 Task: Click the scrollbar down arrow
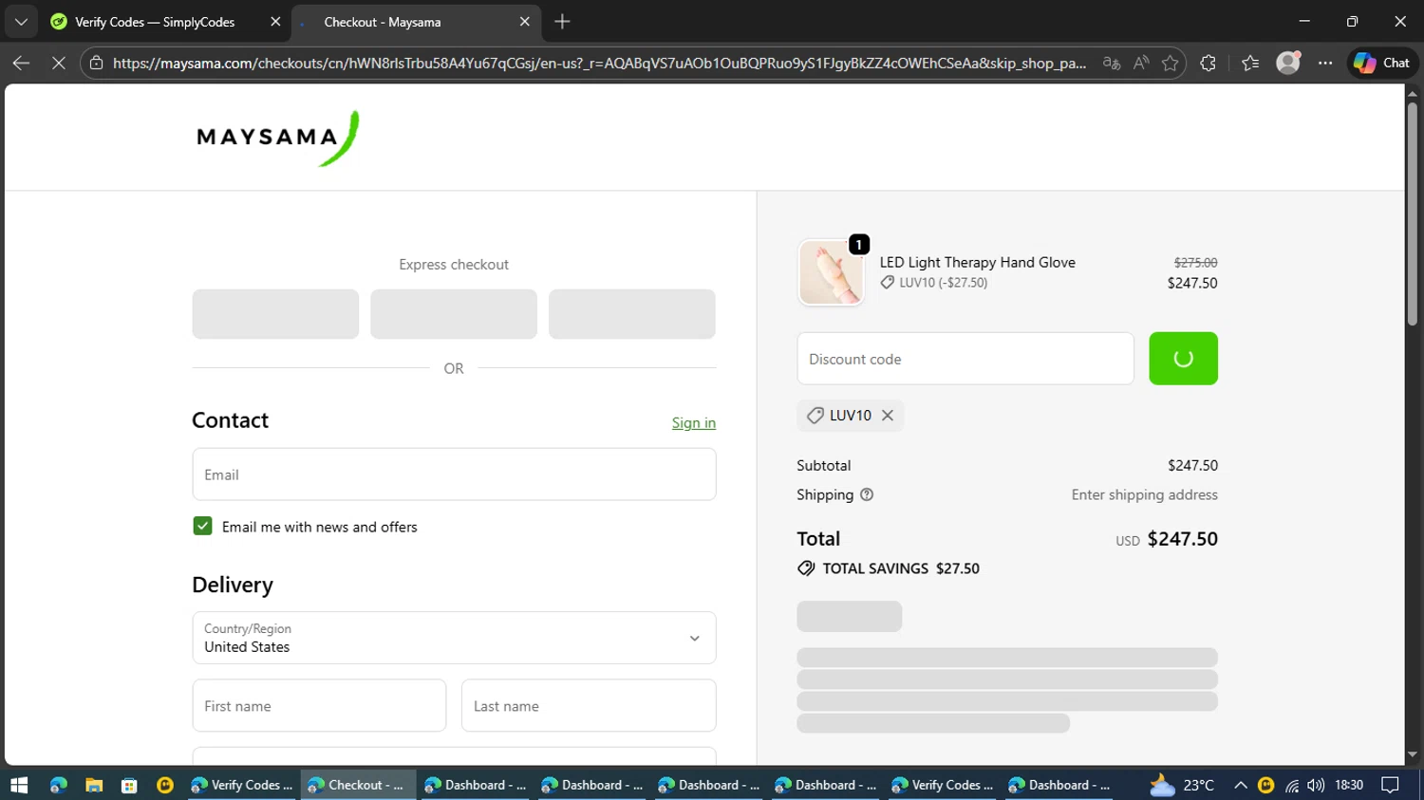coord(1413,755)
